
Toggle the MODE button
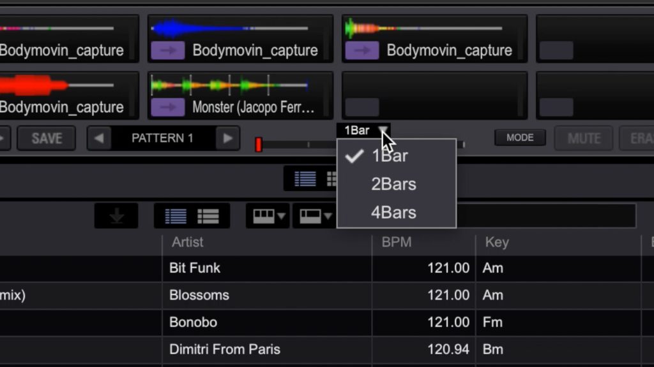click(x=520, y=137)
